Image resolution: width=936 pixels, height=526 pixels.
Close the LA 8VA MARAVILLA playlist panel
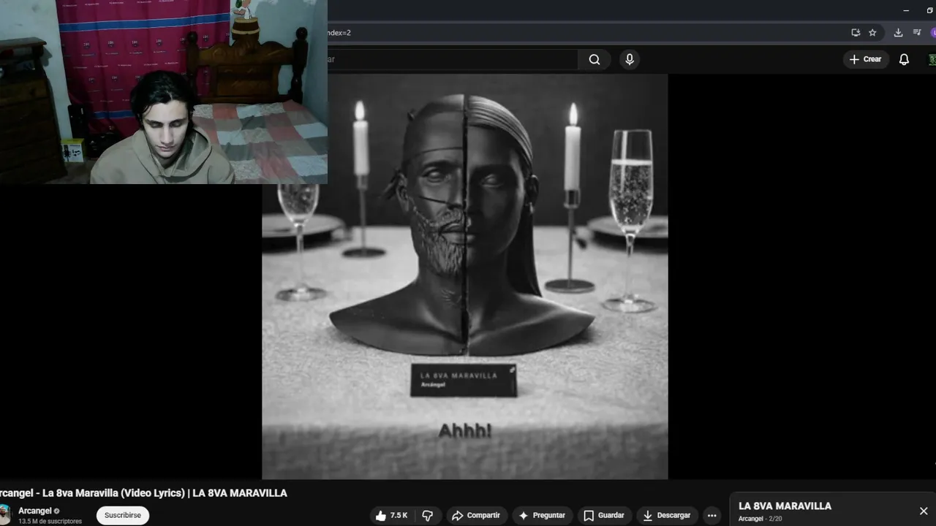(x=924, y=511)
